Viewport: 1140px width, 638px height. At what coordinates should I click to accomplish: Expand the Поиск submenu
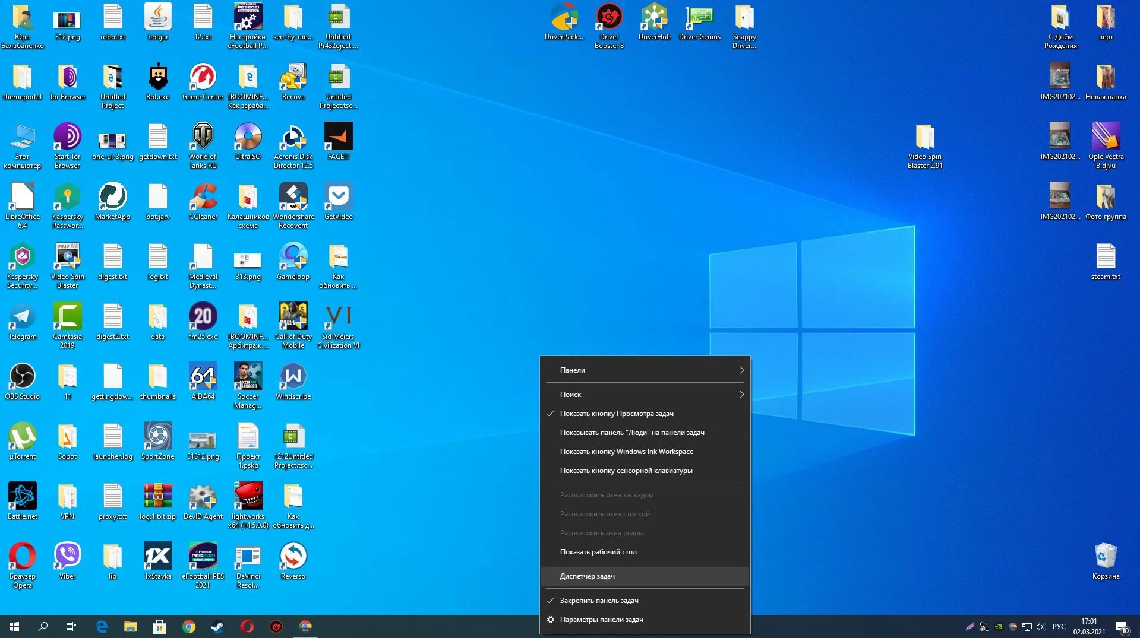(645, 395)
